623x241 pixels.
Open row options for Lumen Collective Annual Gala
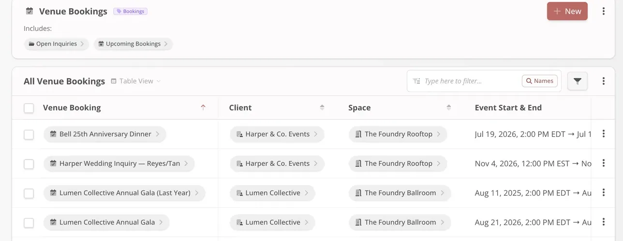point(603,222)
